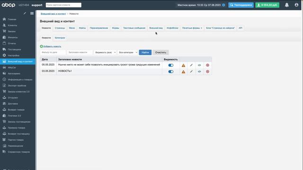
Task: Follow breadcrumb link Внешний вид и контент
Action: (x=53, y=14)
